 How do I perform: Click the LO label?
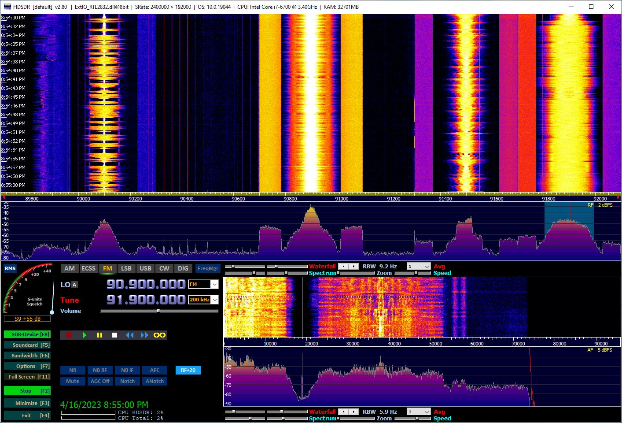point(65,285)
